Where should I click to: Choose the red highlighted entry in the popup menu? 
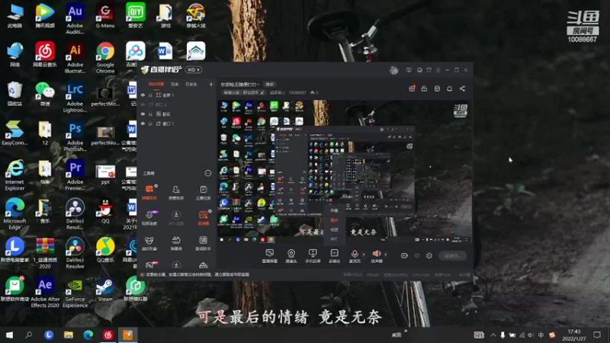(334, 220)
